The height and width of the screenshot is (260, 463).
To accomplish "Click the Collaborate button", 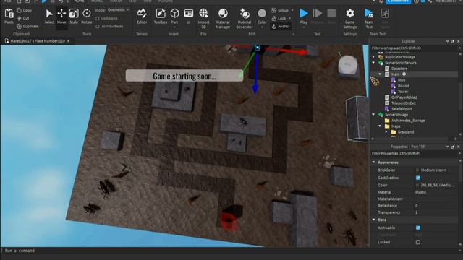I will [398, 1].
